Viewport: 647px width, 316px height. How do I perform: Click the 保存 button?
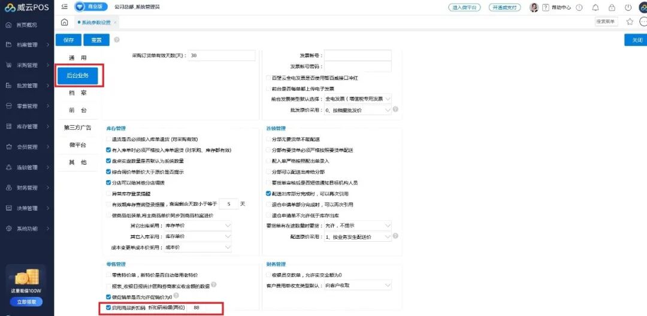[x=68, y=40]
